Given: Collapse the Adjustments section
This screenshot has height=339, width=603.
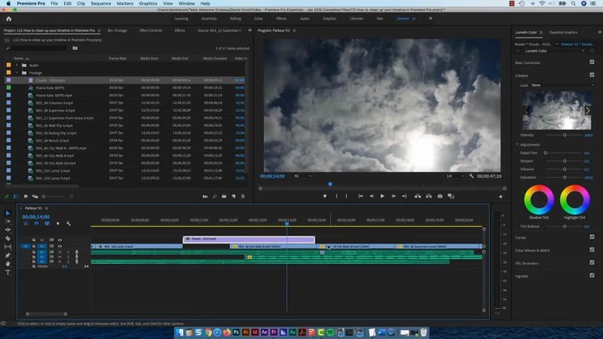Looking at the screenshot, I should point(517,145).
